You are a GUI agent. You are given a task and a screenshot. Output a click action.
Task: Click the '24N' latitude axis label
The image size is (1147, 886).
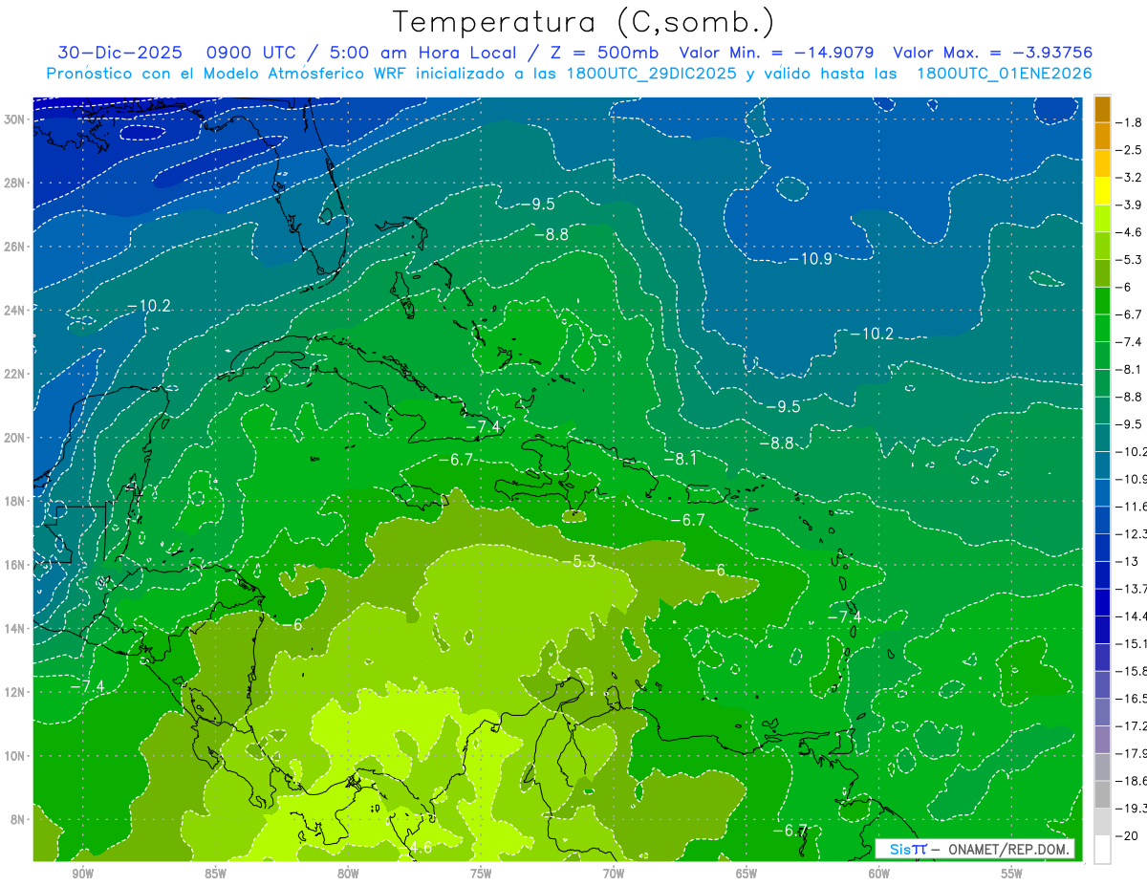tap(16, 311)
